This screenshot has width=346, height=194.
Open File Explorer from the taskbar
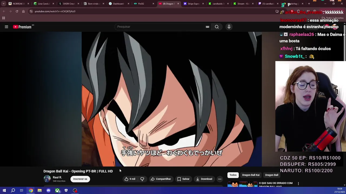click(x=39, y=190)
